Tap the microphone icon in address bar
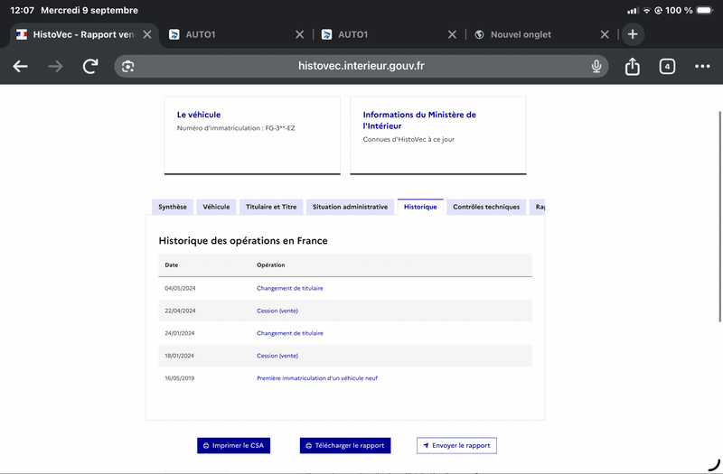This screenshot has height=474, width=723. 596,66
